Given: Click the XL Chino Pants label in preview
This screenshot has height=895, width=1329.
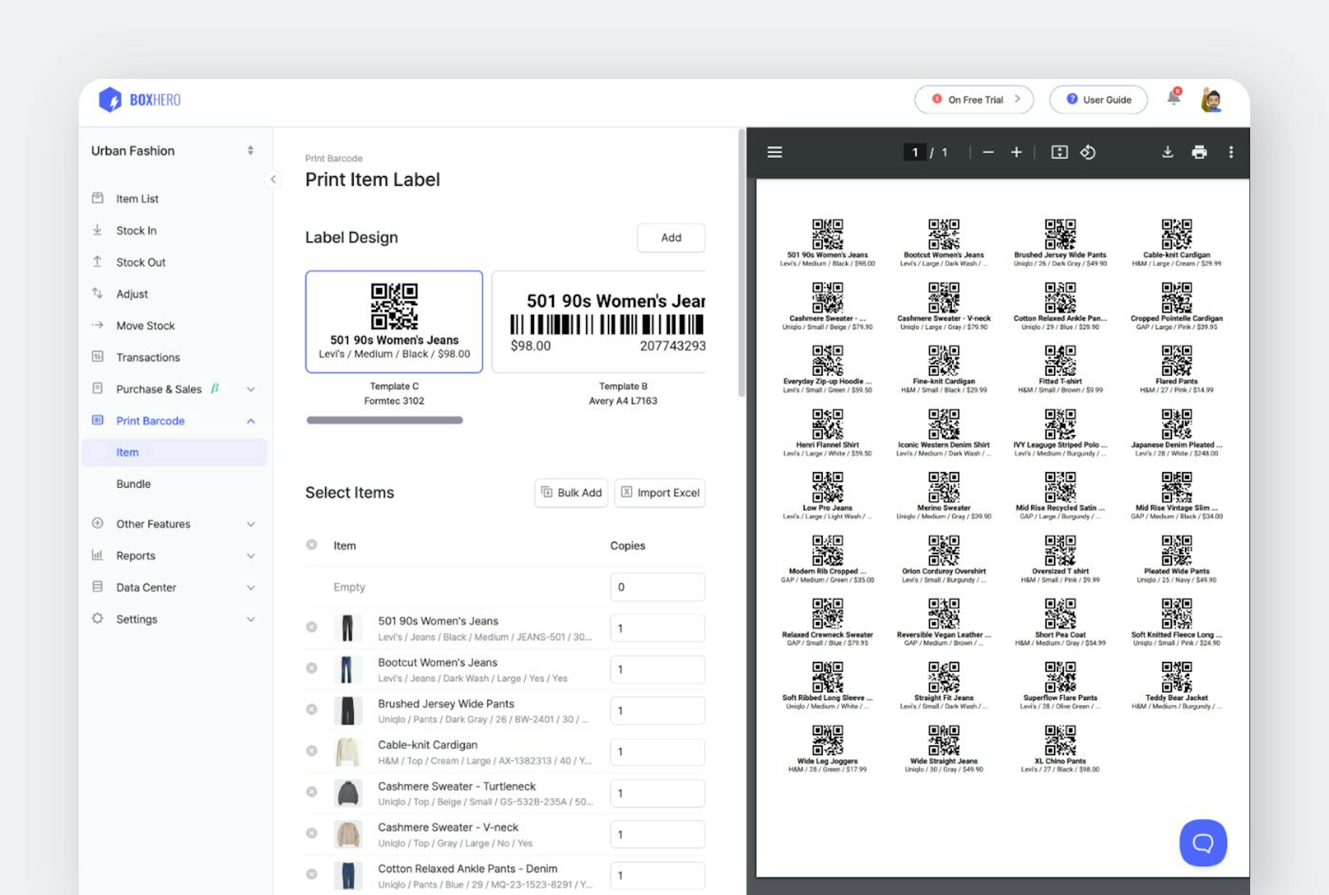Looking at the screenshot, I should [x=1059, y=749].
